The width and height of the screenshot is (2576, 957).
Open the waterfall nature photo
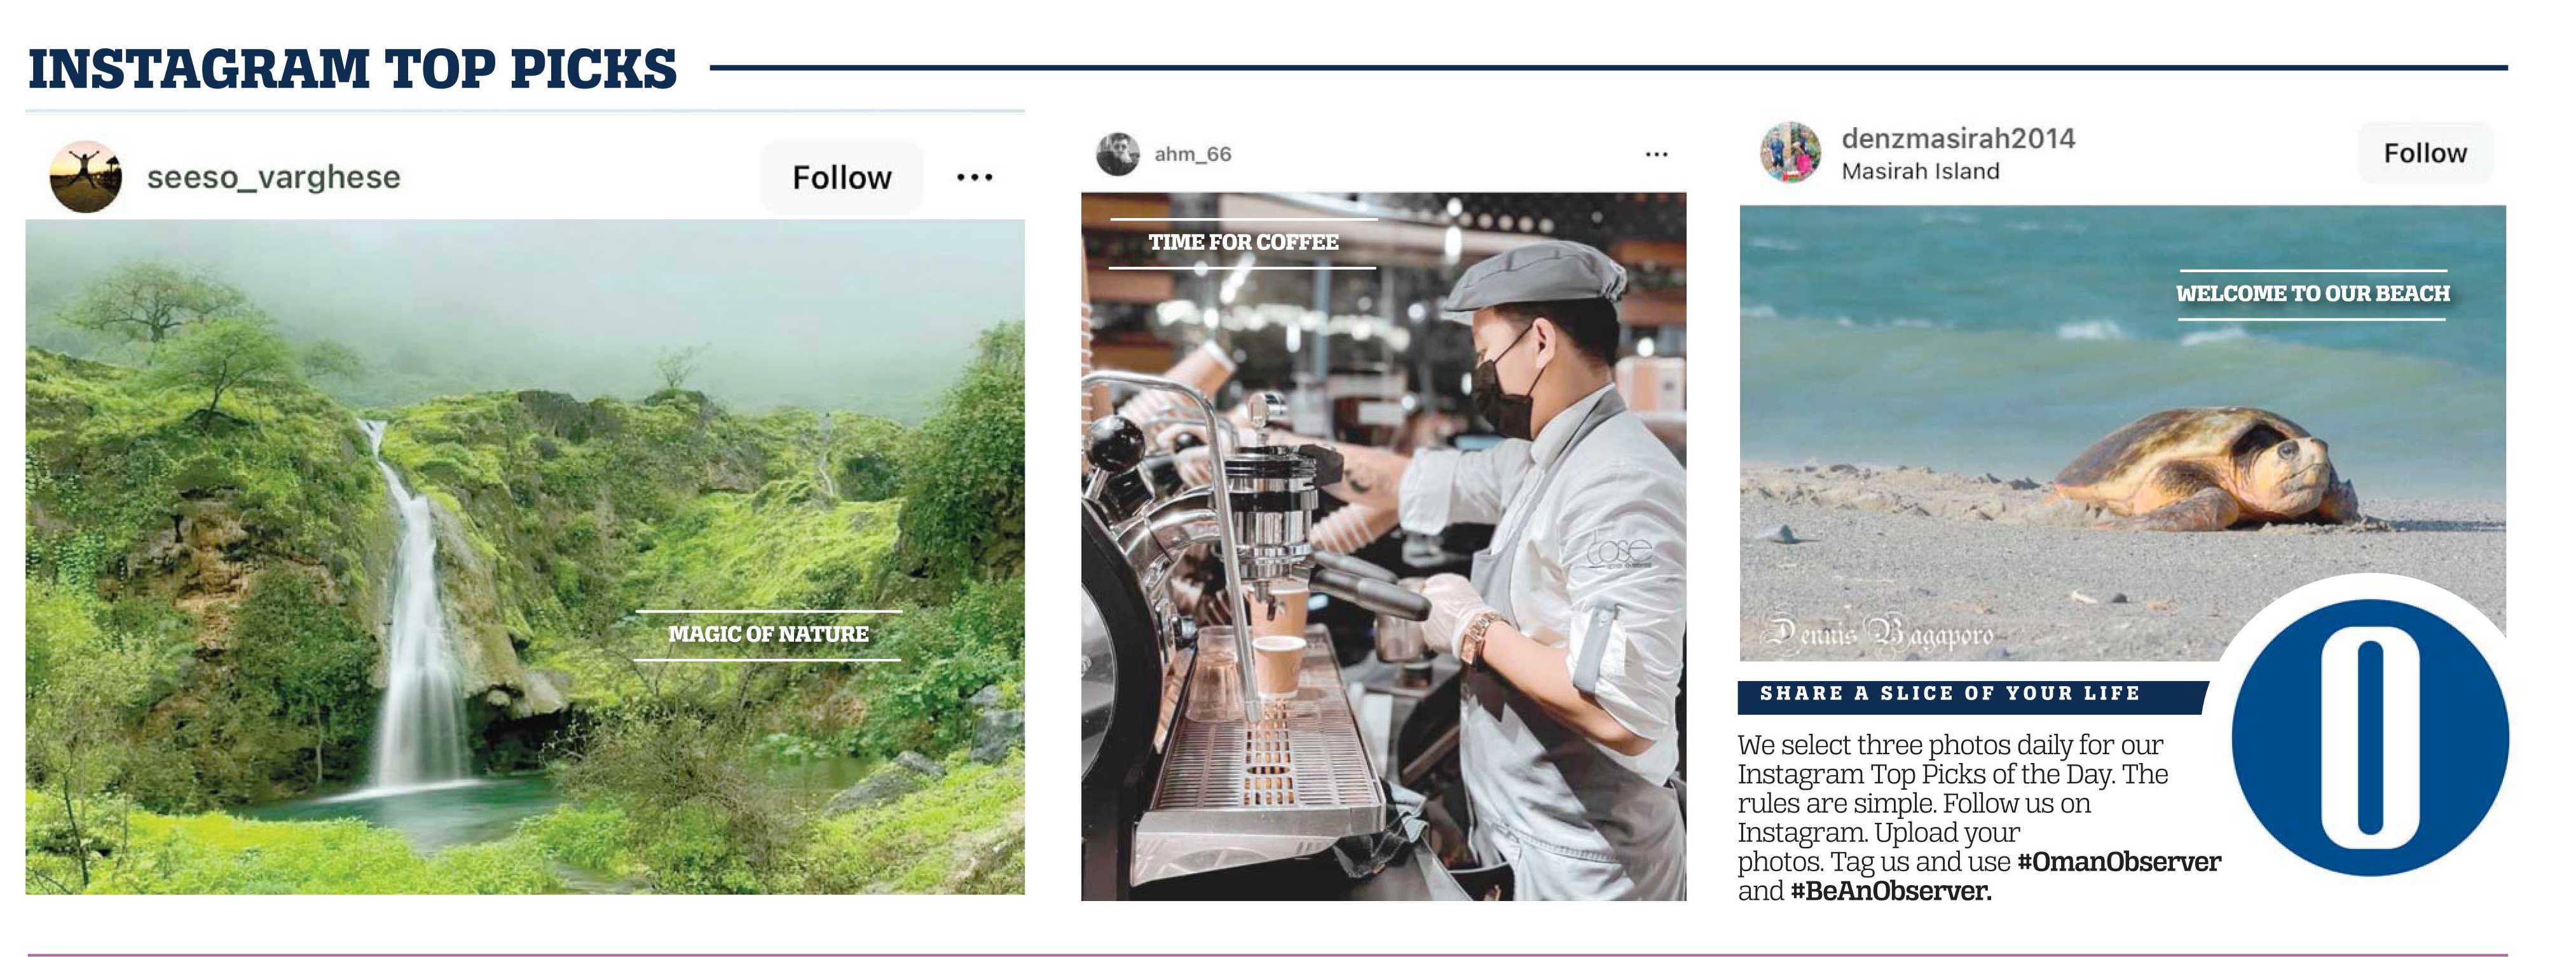pyautogui.click(x=525, y=556)
